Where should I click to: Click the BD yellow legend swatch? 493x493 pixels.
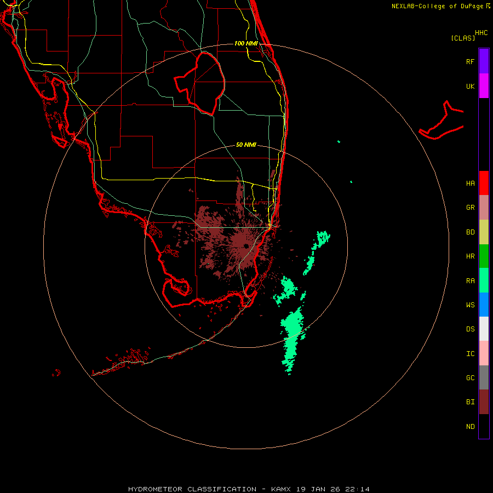[484, 232]
